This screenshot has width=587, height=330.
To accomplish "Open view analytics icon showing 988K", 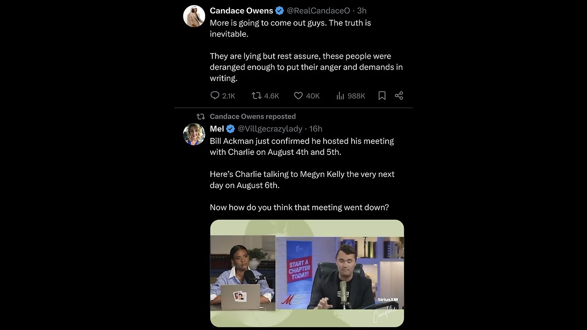I will point(340,95).
